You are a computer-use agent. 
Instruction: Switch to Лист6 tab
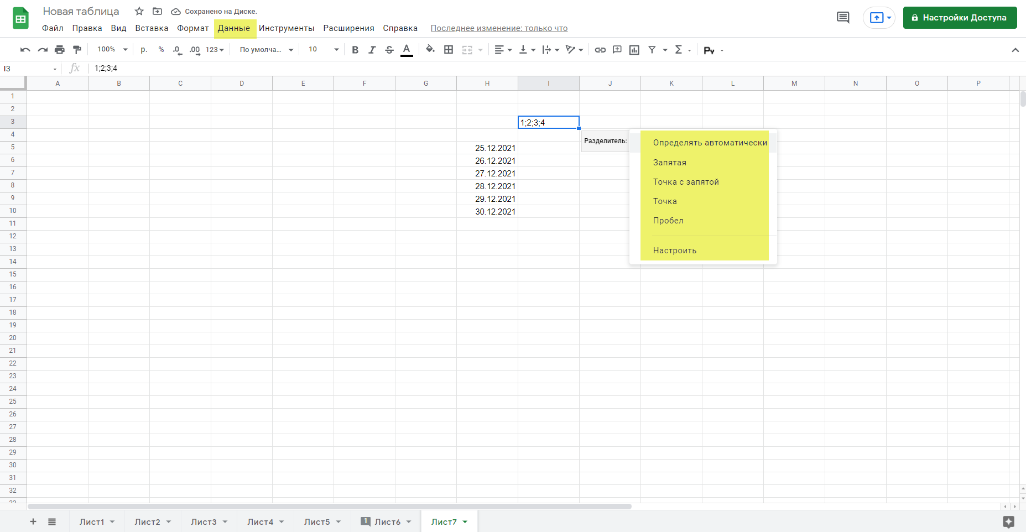coord(386,521)
